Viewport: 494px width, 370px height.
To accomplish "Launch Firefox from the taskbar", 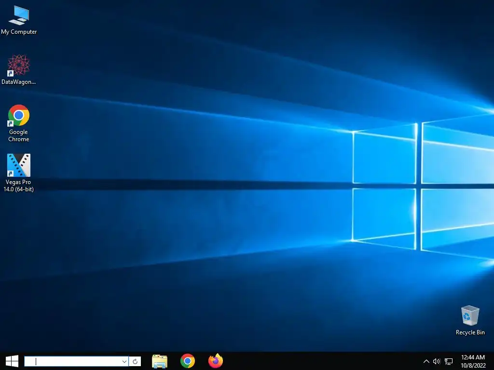I will point(216,361).
